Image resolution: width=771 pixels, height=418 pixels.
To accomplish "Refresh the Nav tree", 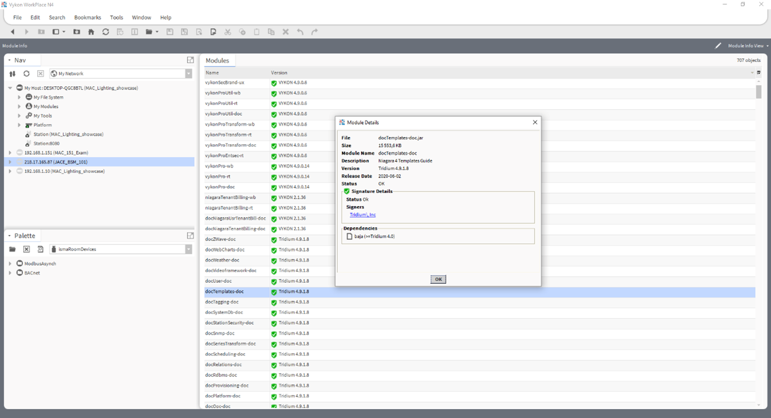I will (x=26, y=73).
